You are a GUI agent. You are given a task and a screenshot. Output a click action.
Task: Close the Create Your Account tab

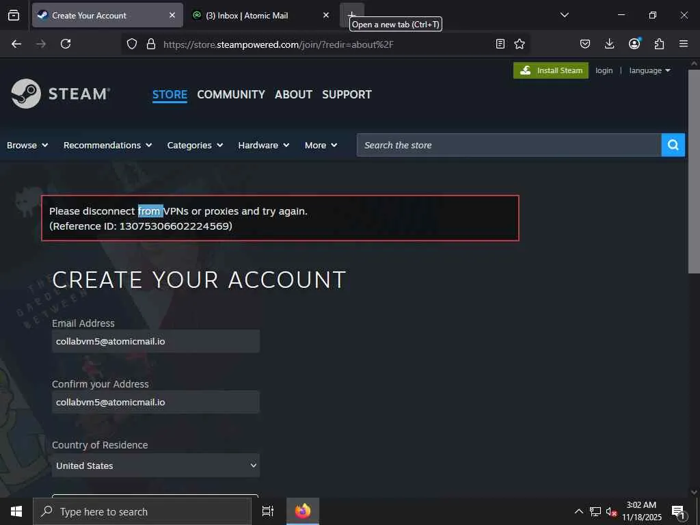pos(172,15)
